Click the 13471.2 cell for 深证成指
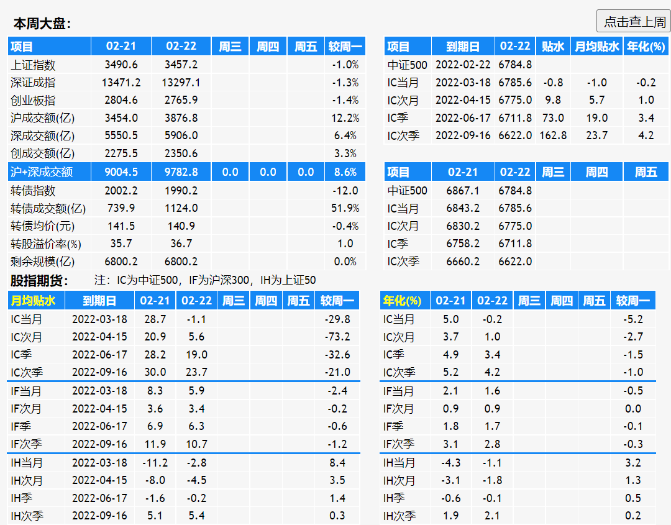The image size is (671, 525). 121,82
